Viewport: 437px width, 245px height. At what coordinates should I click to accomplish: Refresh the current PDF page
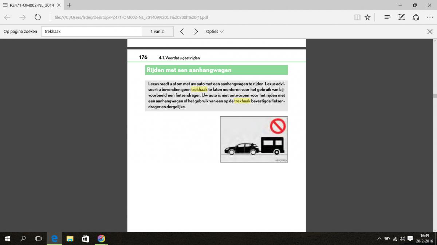tap(38, 17)
